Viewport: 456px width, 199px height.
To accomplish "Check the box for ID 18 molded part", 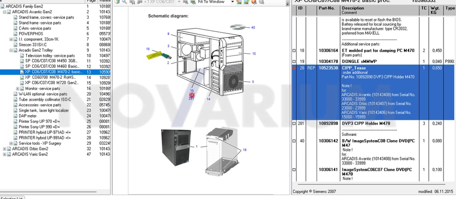I will (294, 51).
